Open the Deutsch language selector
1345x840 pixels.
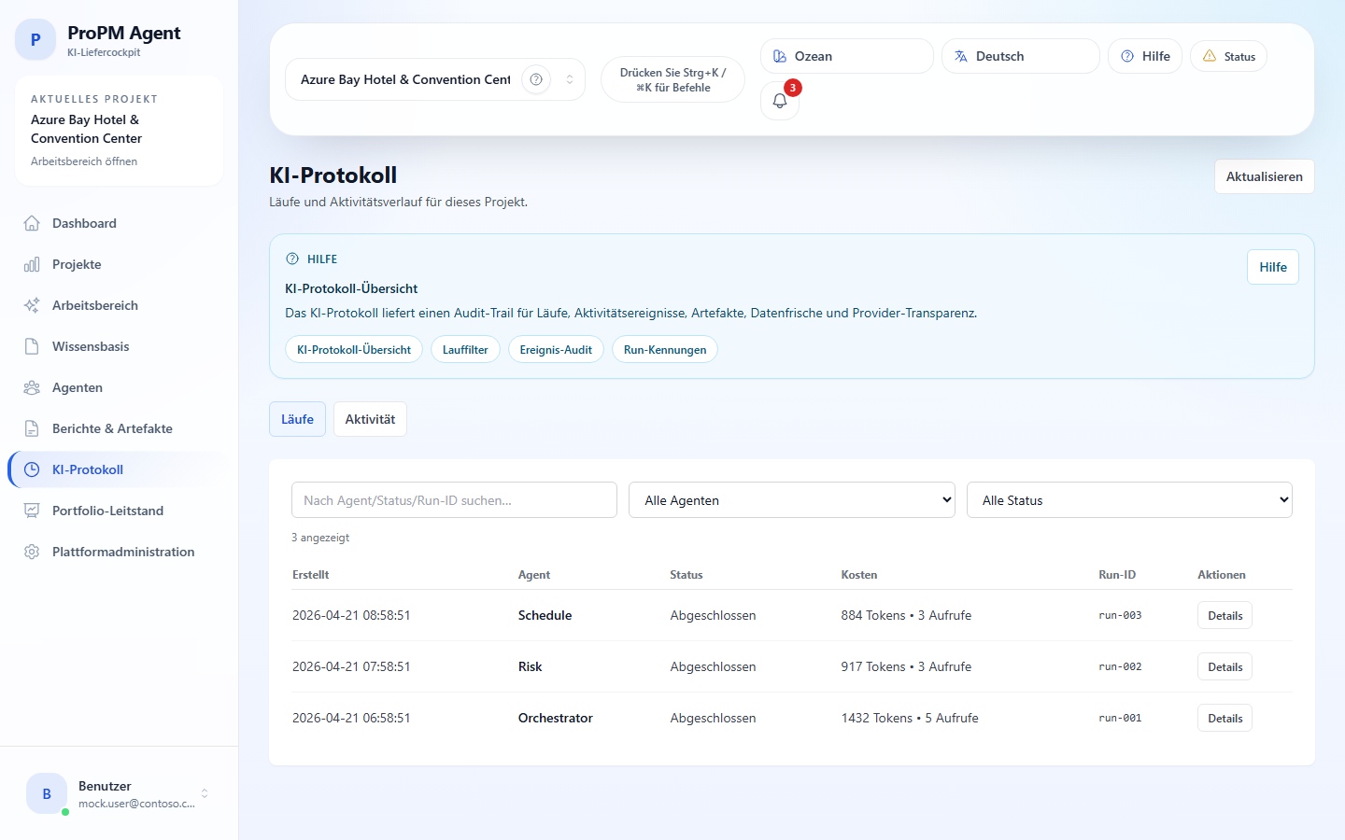[1020, 56]
